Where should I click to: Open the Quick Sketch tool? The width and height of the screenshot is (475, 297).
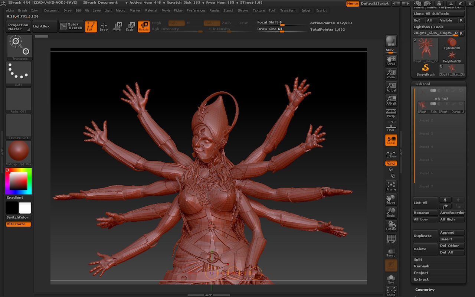[71, 26]
